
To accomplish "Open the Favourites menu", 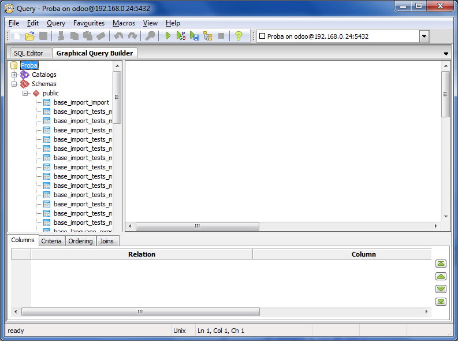I will (x=89, y=23).
